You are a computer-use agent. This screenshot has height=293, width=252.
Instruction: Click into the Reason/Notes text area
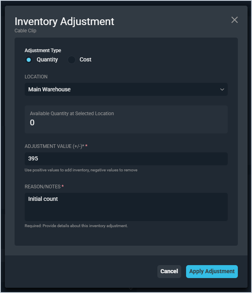pos(126,207)
